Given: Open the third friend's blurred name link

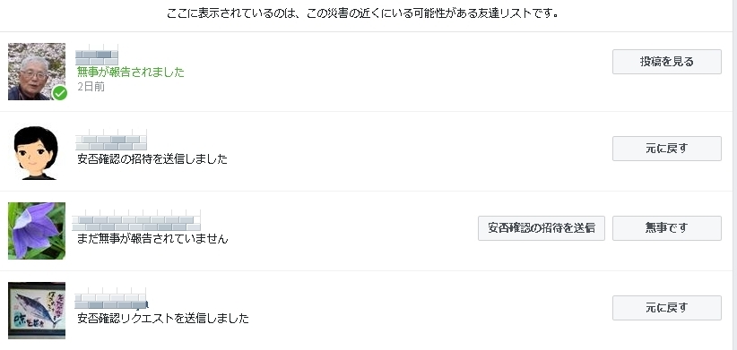Looking at the screenshot, I should 136,220.
